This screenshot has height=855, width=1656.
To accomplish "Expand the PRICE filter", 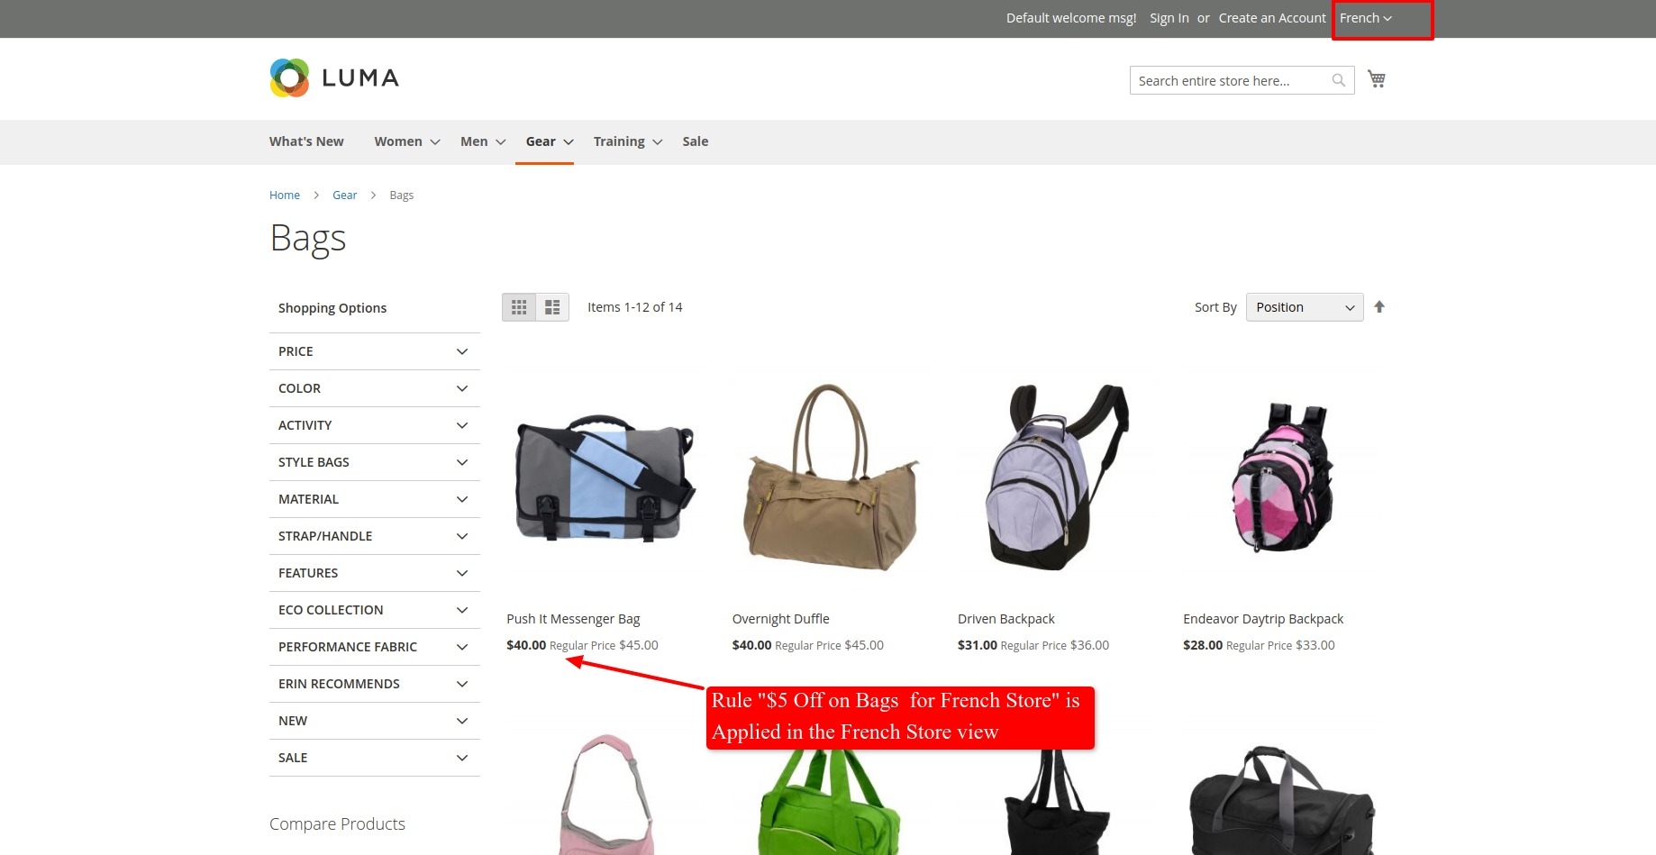I will (x=375, y=351).
